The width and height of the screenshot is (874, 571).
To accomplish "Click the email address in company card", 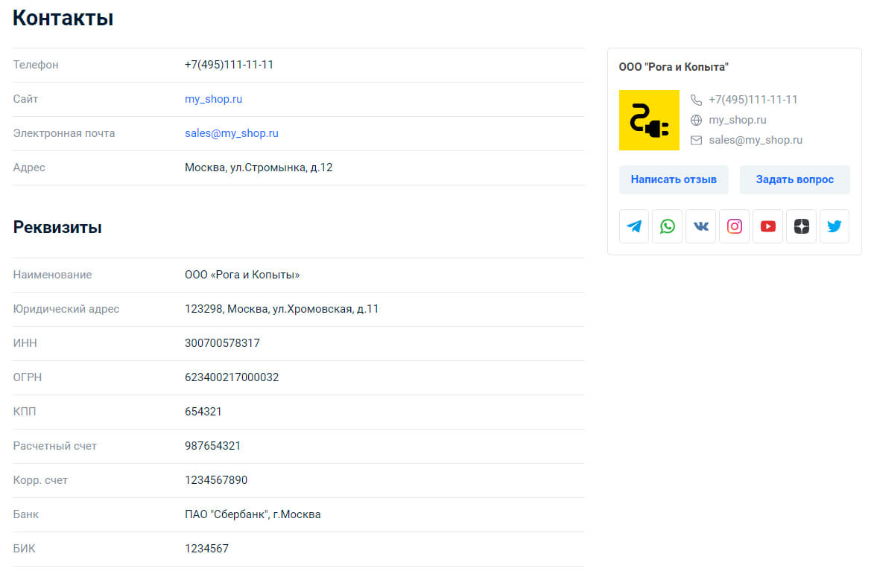I will pyautogui.click(x=756, y=140).
